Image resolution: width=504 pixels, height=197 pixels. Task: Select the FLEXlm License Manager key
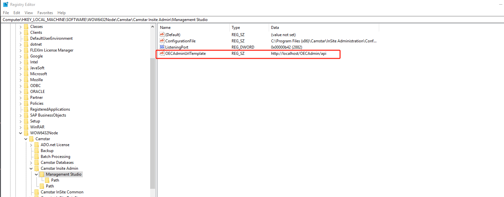(x=52, y=50)
